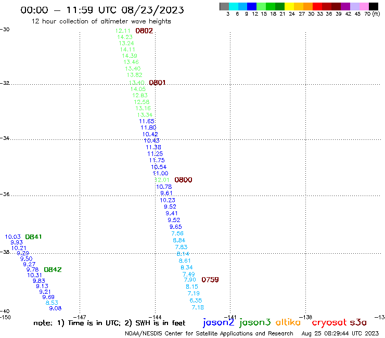The image size is (385, 338).
Task: Click wave height value 9.41
Action: (x=171, y=214)
